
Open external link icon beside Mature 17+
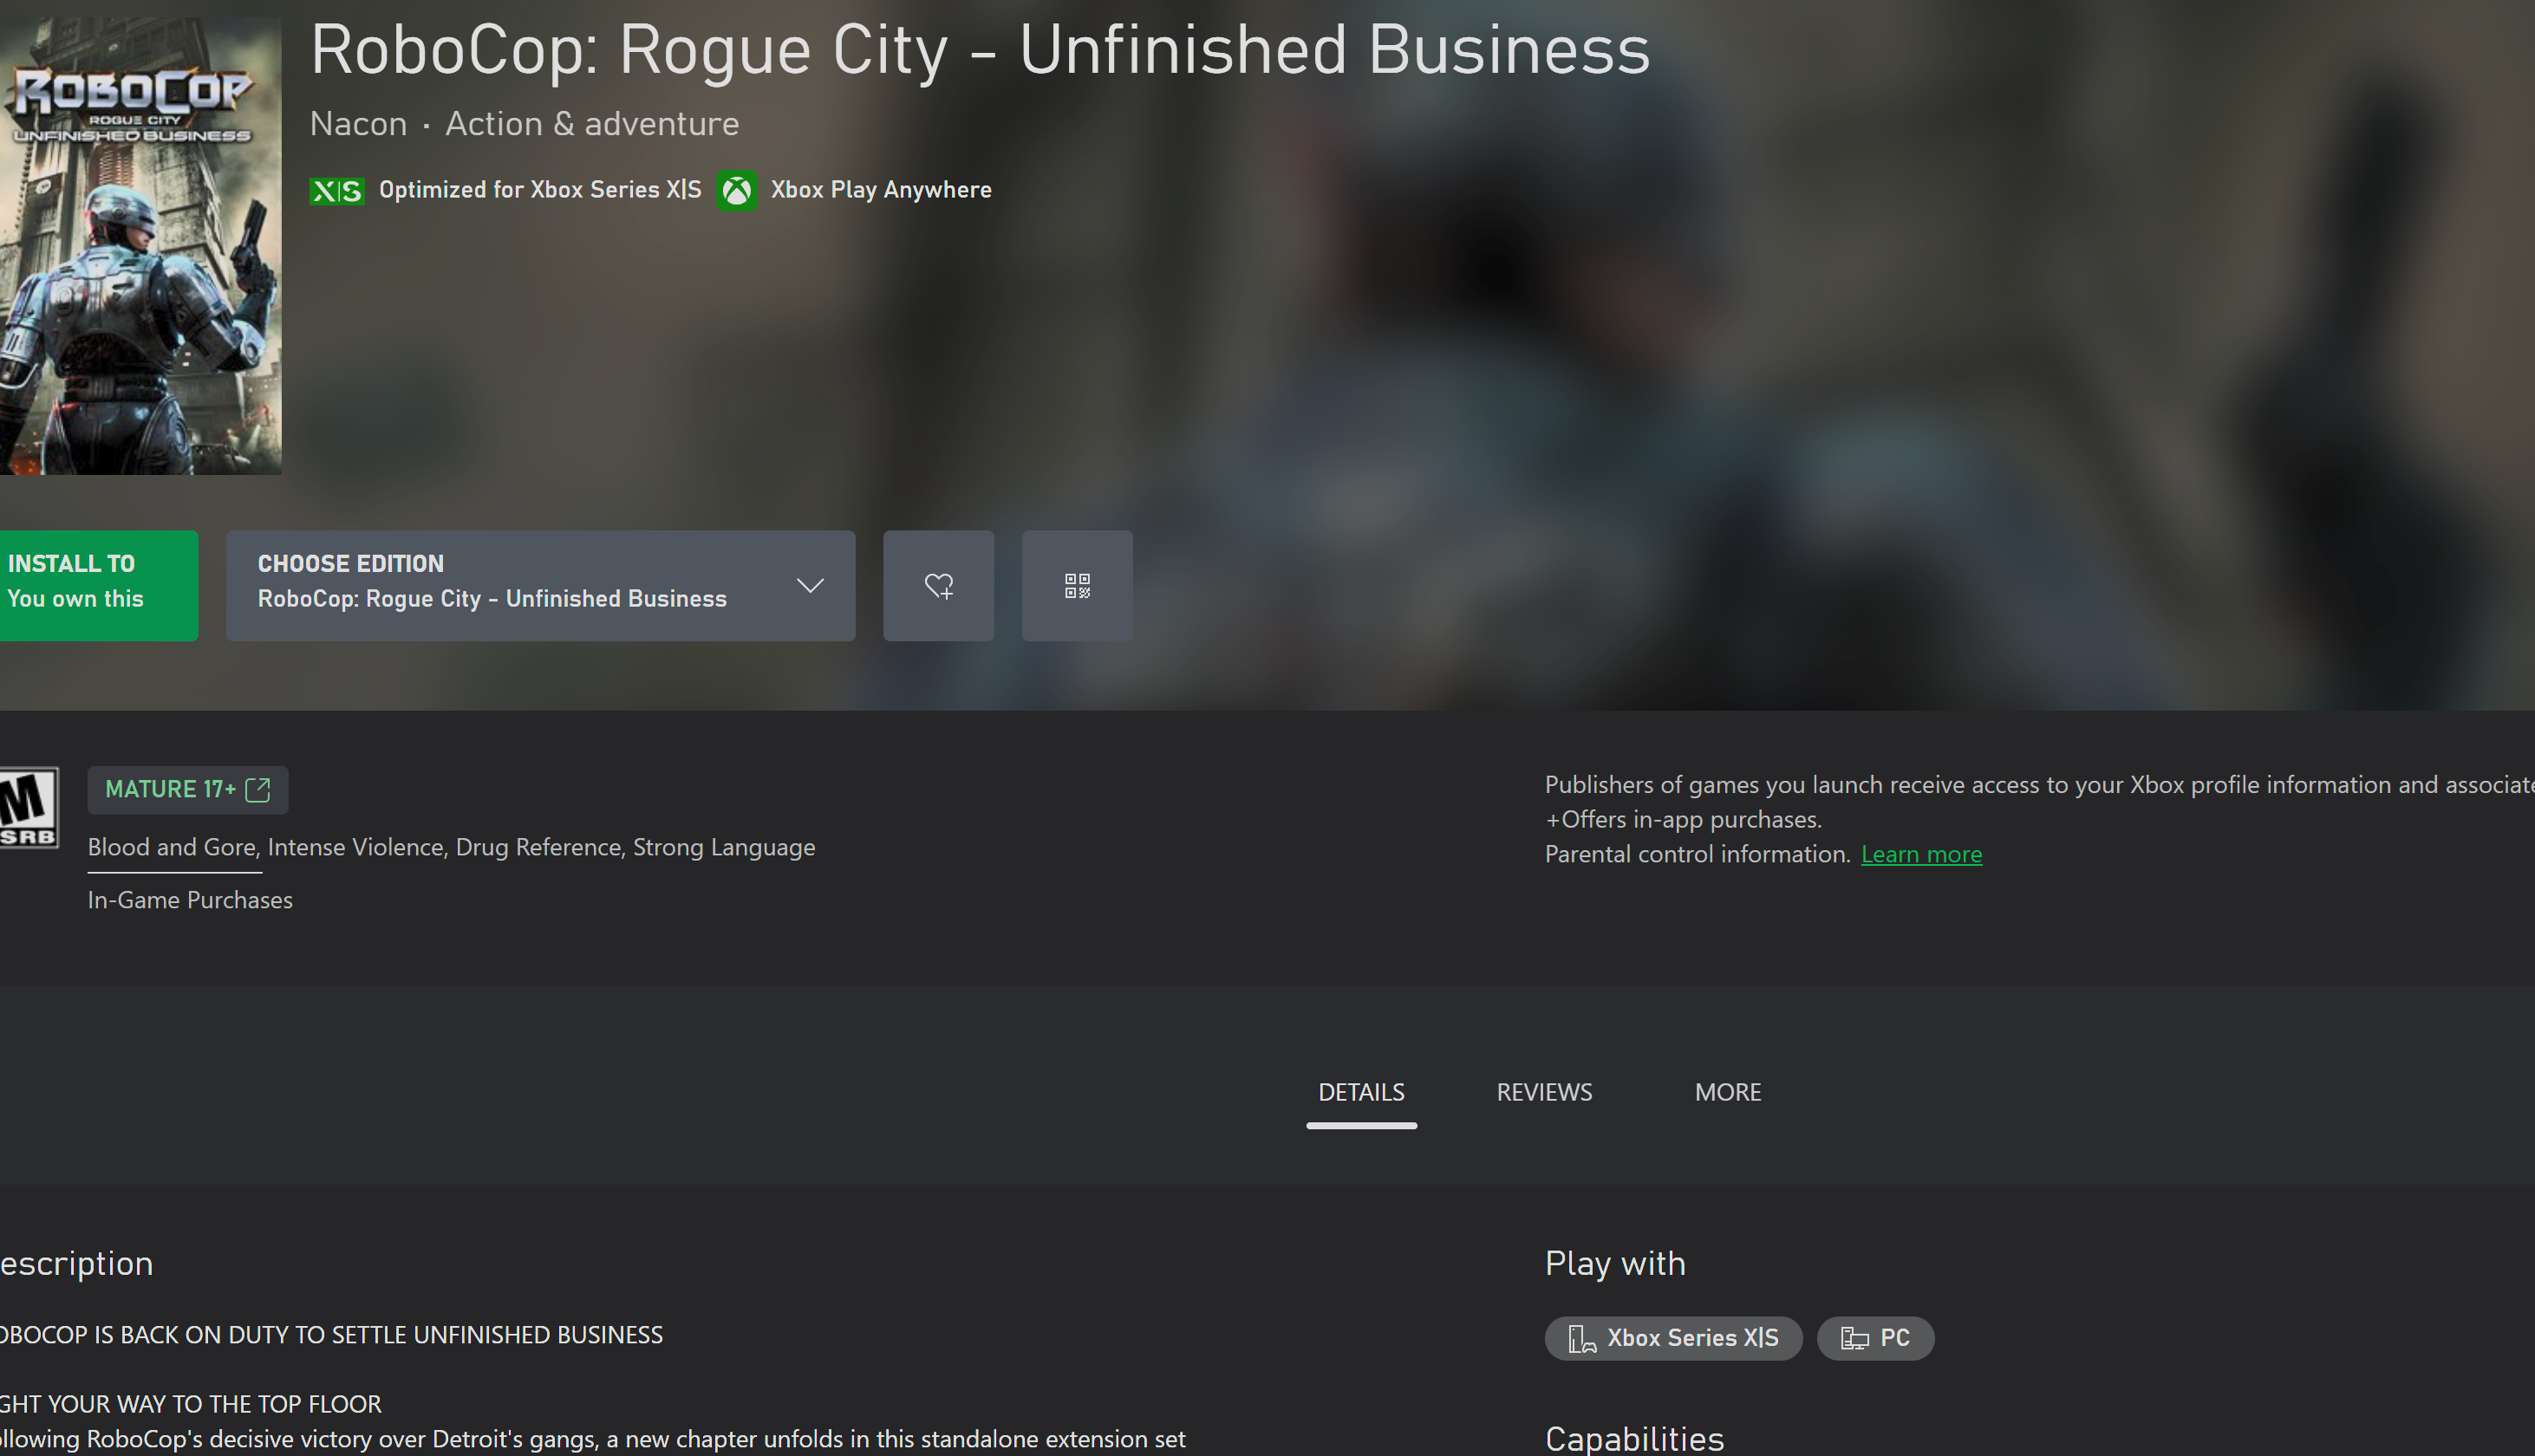click(x=258, y=790)
